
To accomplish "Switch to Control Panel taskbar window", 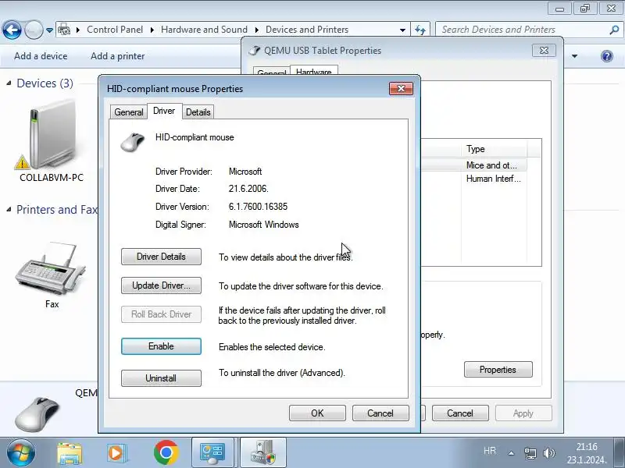I will (x=212, y=453).
